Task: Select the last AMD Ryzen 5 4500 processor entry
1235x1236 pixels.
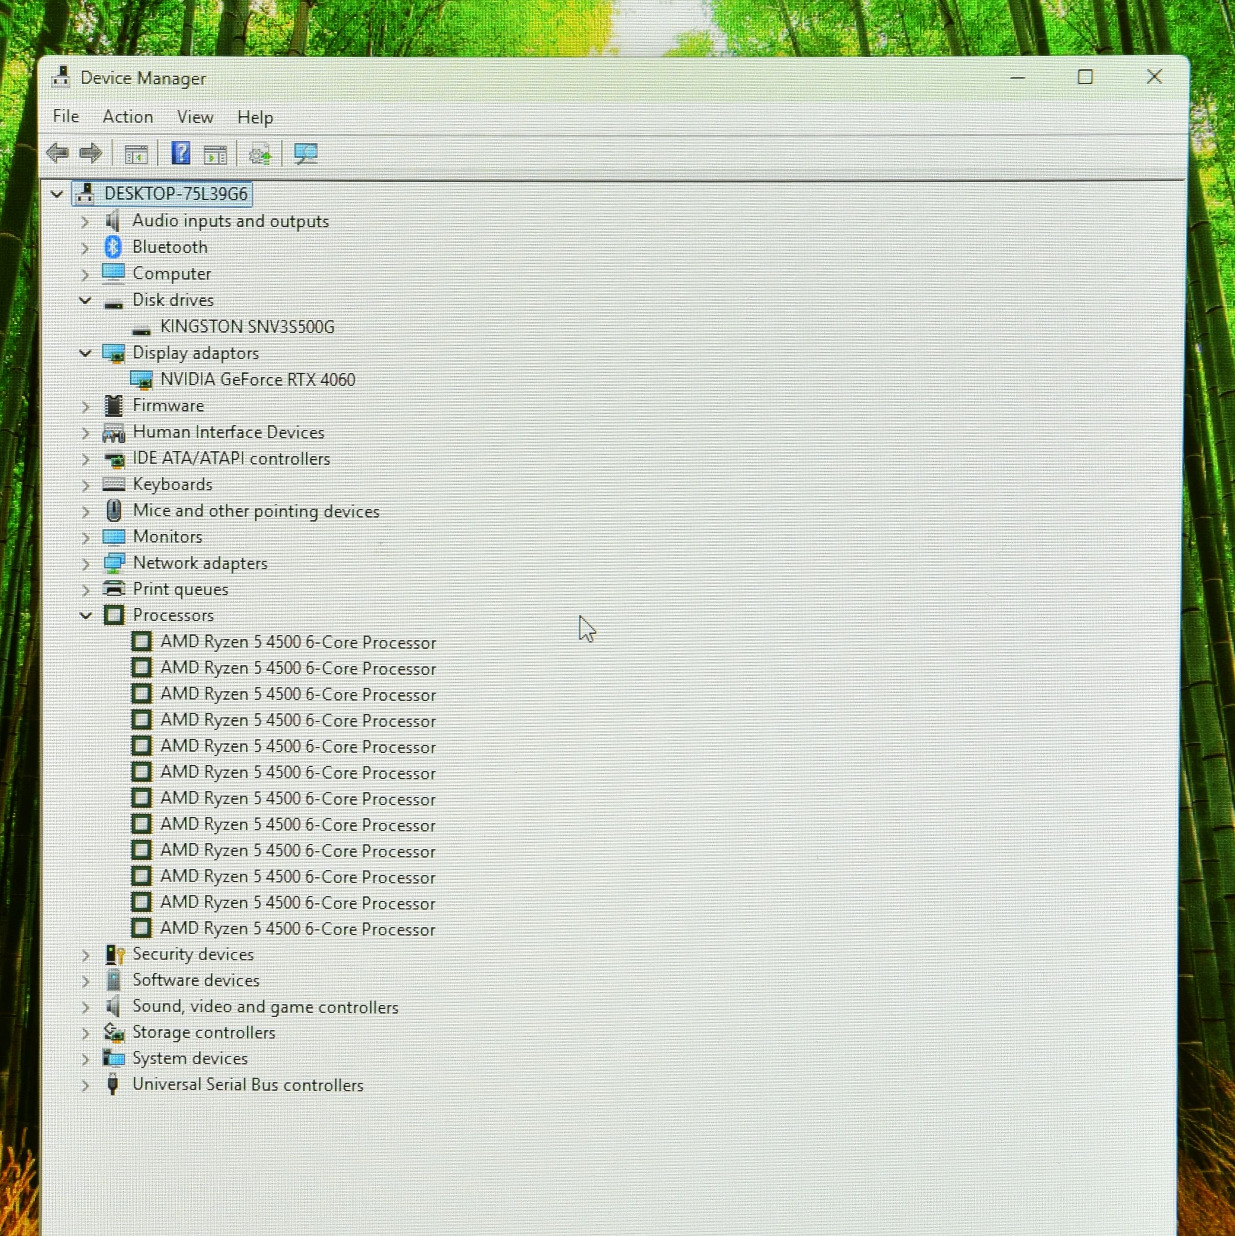Action: (x=297, y=929)
